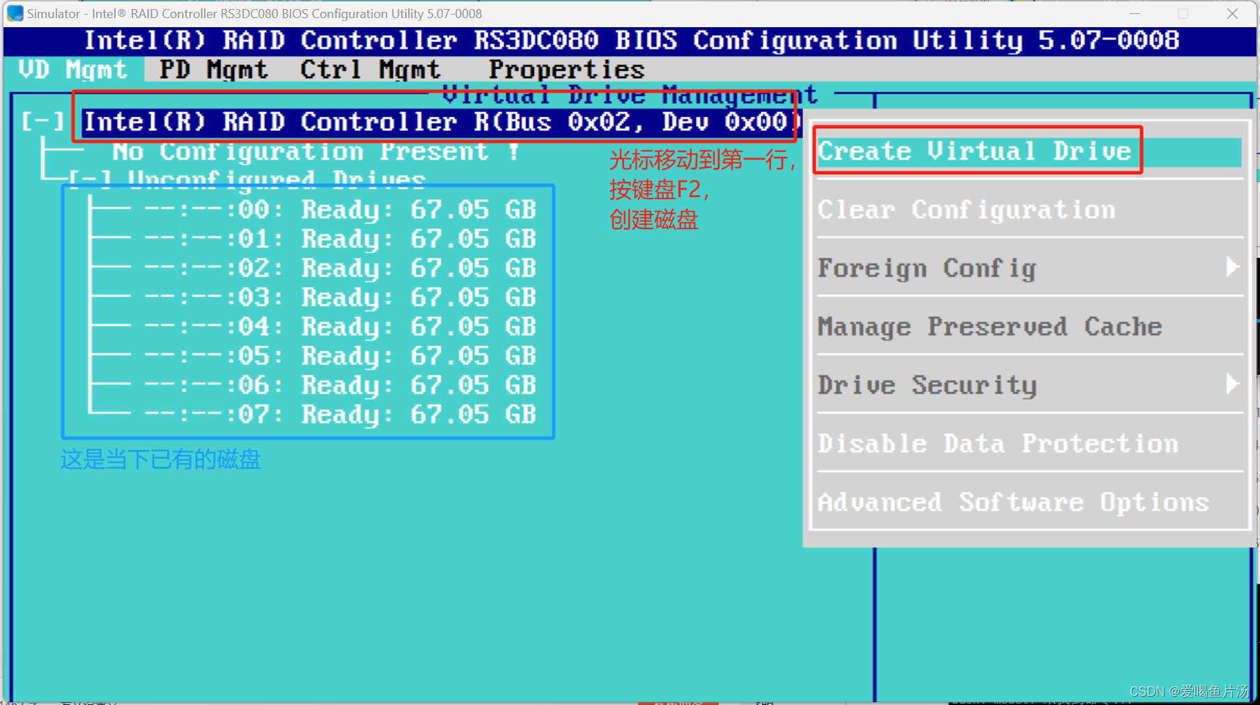Select drive 02 Ready 67.05 GB
The height and width of the screenshot is (705, 1260).
(x=340, y=268)
